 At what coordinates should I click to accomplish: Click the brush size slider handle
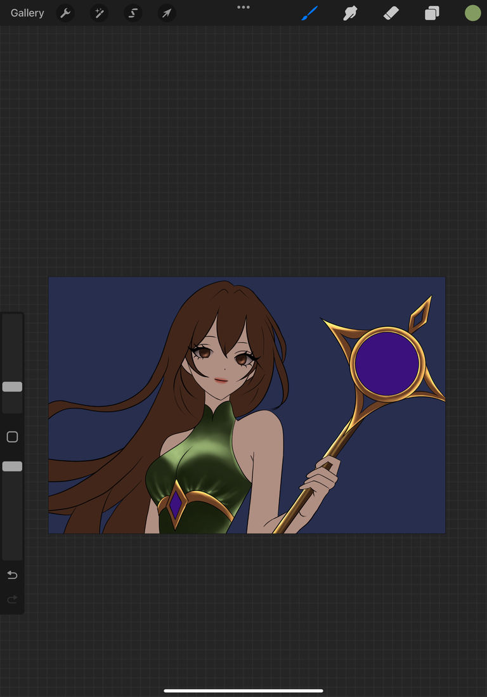tap(13, 387)
